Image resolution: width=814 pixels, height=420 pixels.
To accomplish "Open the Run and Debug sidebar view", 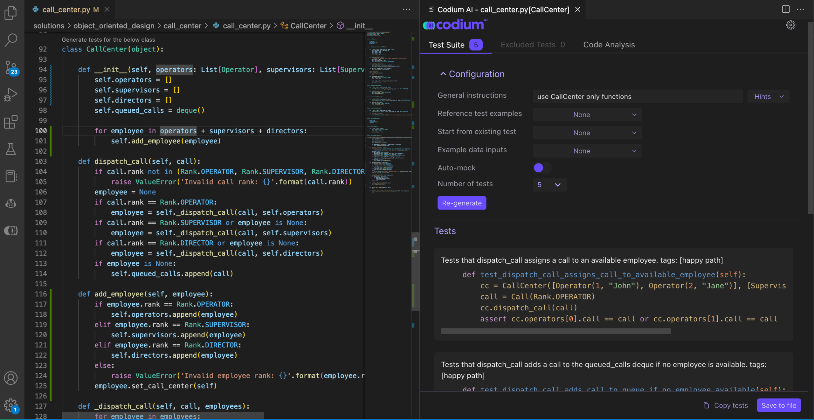I will [10, 94].
